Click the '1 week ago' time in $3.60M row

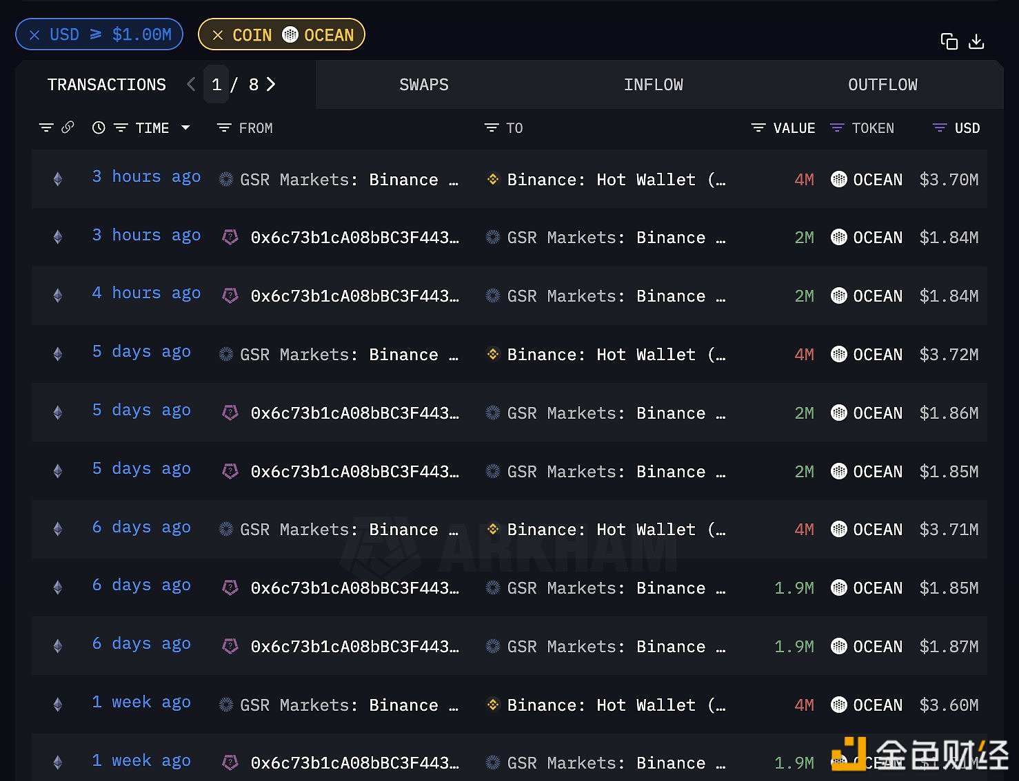pos(141,702)
